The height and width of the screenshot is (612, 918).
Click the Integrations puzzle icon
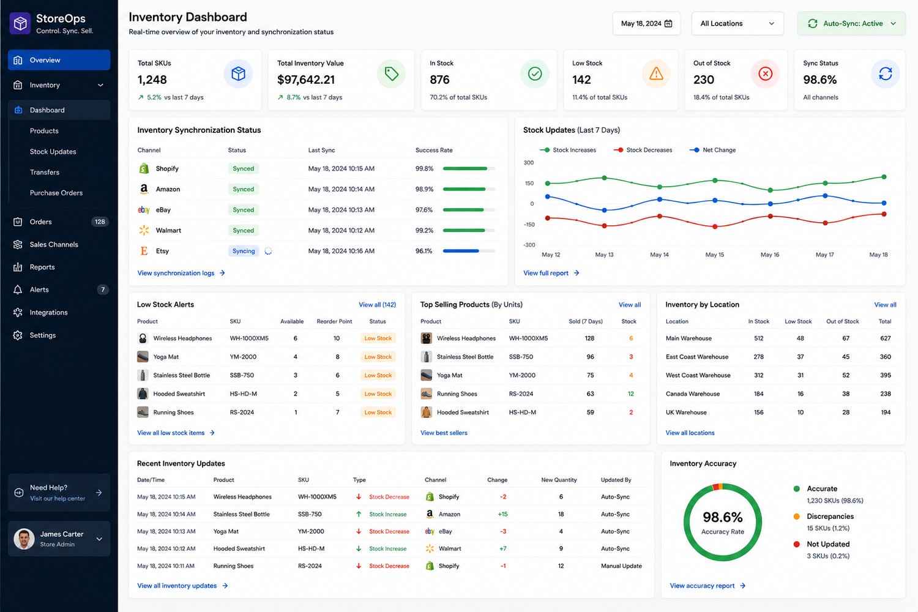(18, 312)
